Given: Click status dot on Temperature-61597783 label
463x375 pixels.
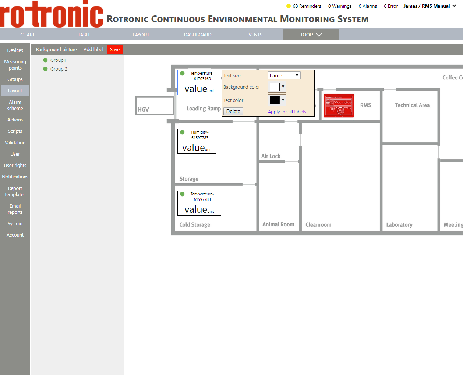Looking at the screenshot, I should (x=182, y=194).
